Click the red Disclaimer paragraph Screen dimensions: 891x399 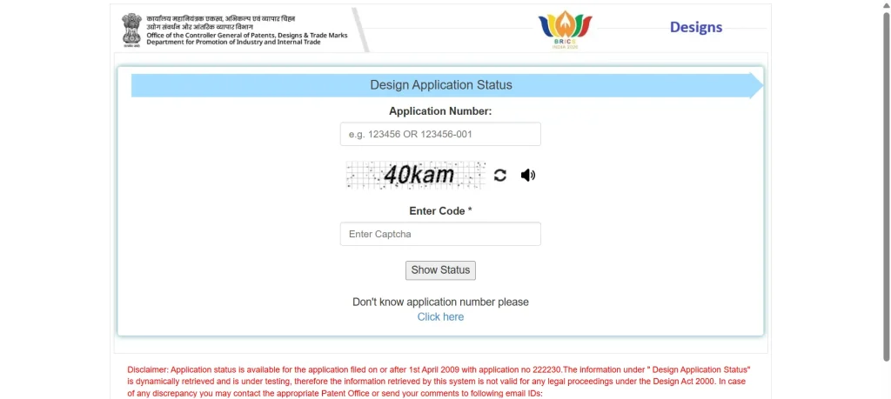click(x=440, y=381)
